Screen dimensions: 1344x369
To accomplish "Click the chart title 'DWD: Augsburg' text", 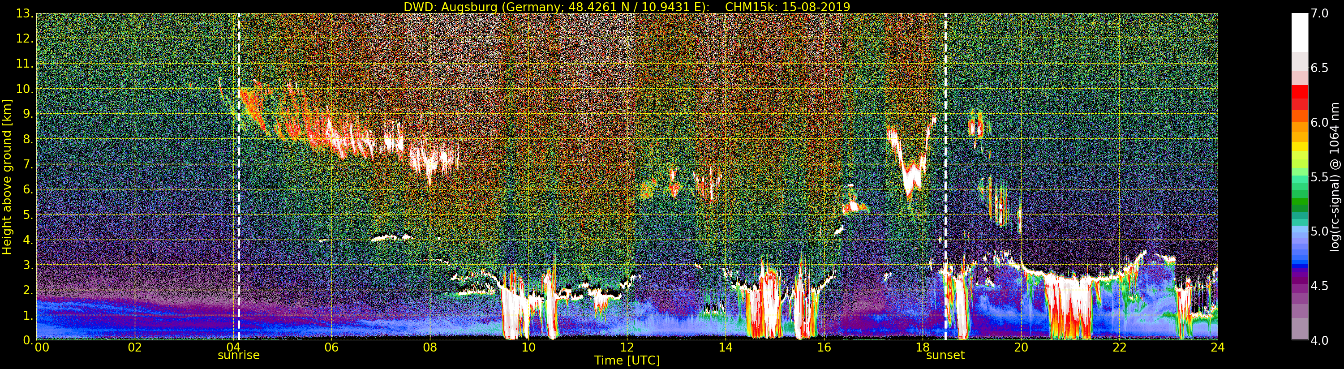I will (451, 7).
